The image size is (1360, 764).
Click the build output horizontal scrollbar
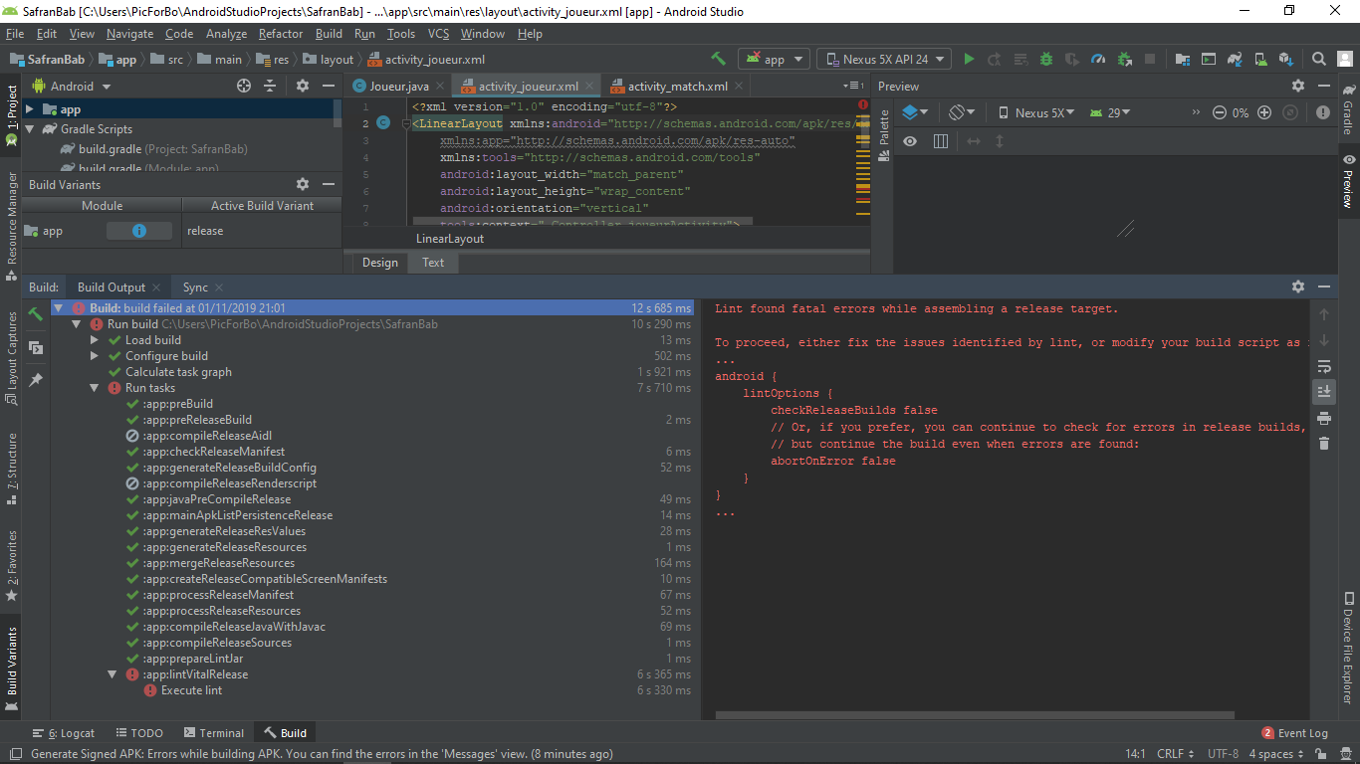coord(975,714)
